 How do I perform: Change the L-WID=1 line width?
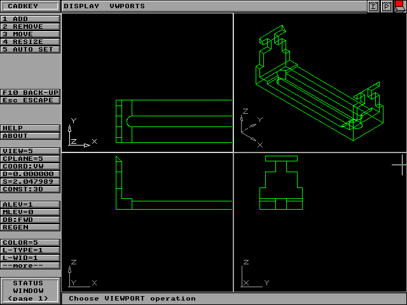(x=31, y=258)
